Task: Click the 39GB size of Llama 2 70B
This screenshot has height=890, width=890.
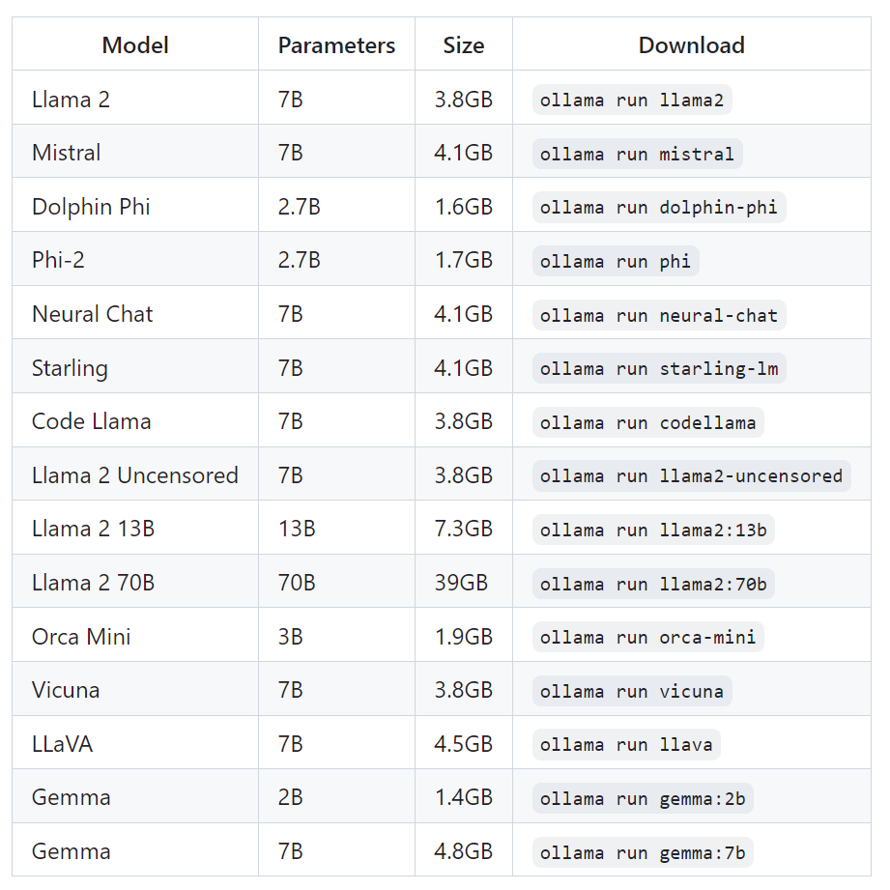Action: (461, 583)
